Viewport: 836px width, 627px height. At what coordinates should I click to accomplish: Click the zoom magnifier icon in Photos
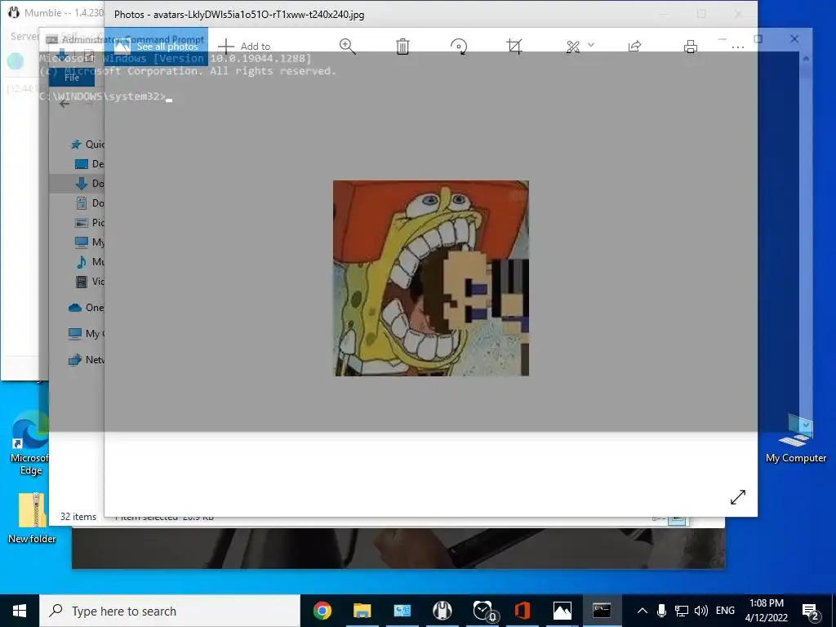click(x=348, y=47)
